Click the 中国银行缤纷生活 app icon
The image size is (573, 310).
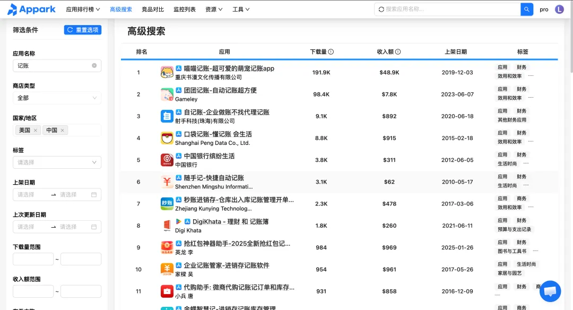[167, 160]
